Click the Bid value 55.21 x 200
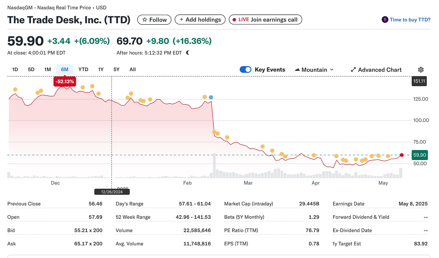 [88, 230]
